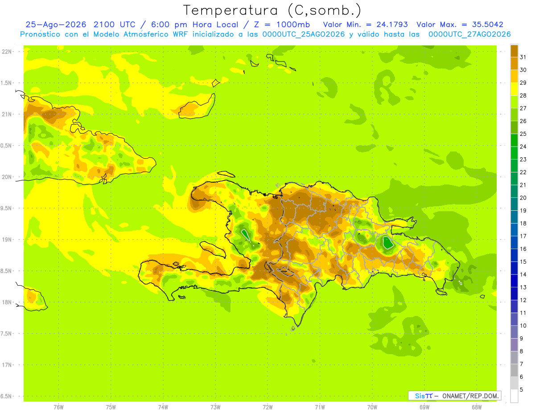This screenshot has height=413, width=535.
Task: Click legend value 22
Action: pyautogui.click(x=523, y=172)
